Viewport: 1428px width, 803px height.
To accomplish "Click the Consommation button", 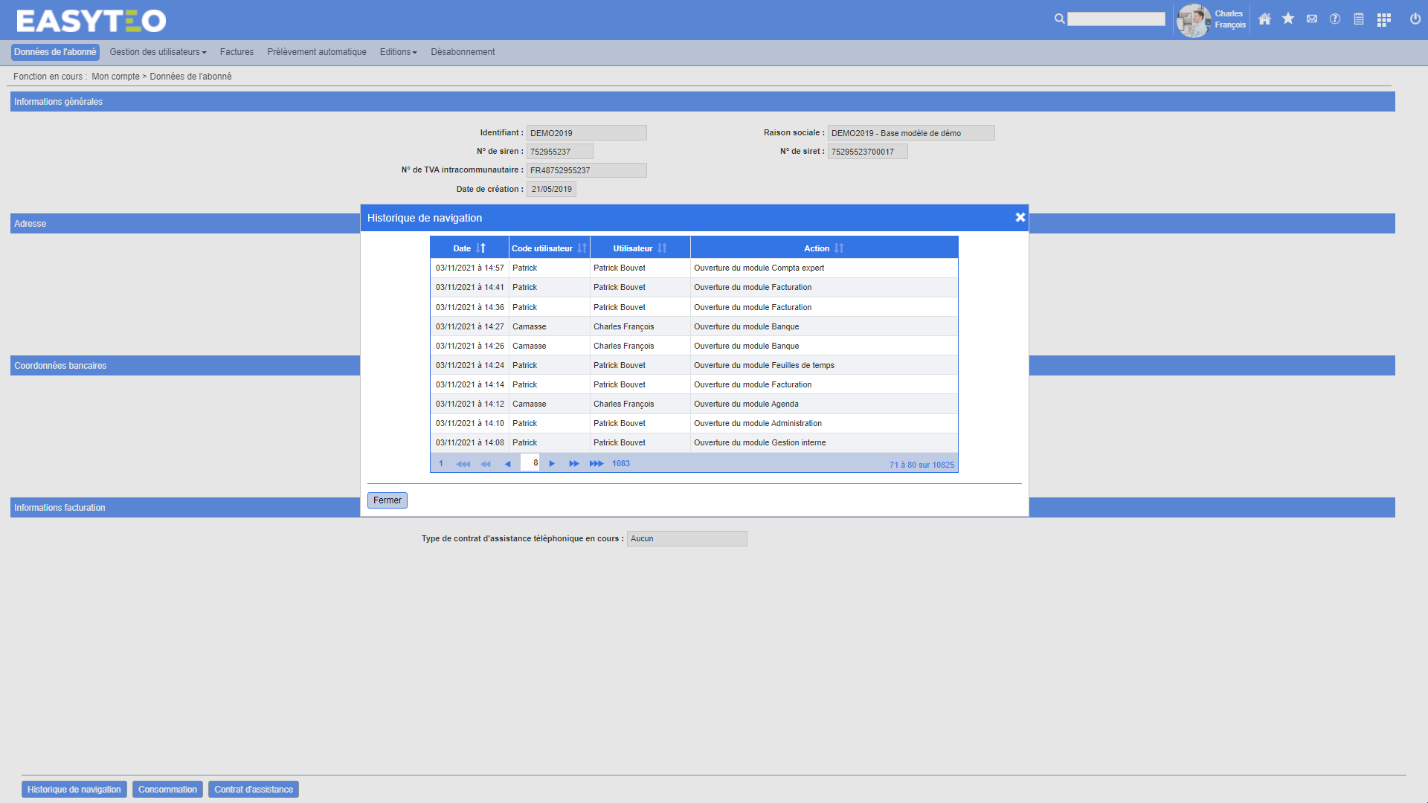I will click(167, 790).
